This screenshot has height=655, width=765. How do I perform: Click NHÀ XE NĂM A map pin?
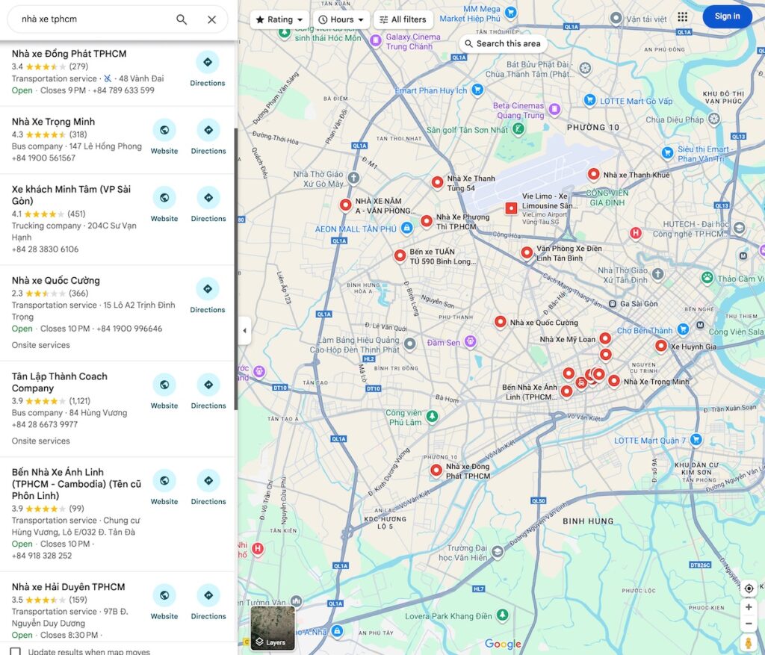(x=345, y=205)
